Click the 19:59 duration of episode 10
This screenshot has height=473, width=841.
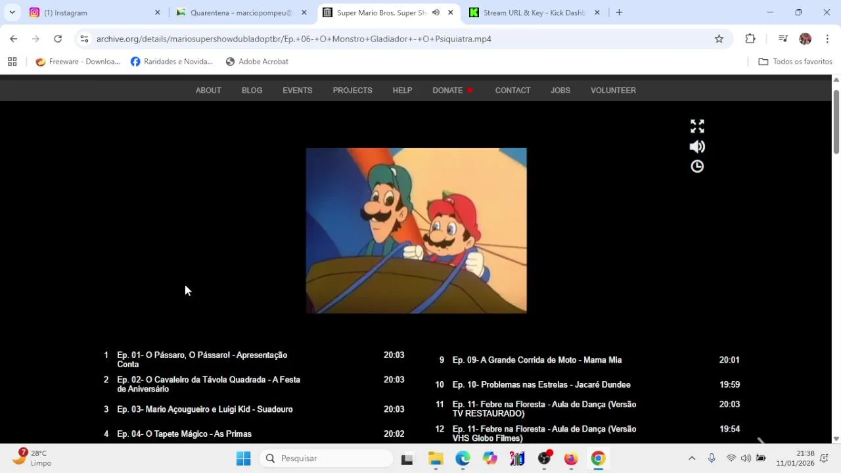click(x=729, y=384)
